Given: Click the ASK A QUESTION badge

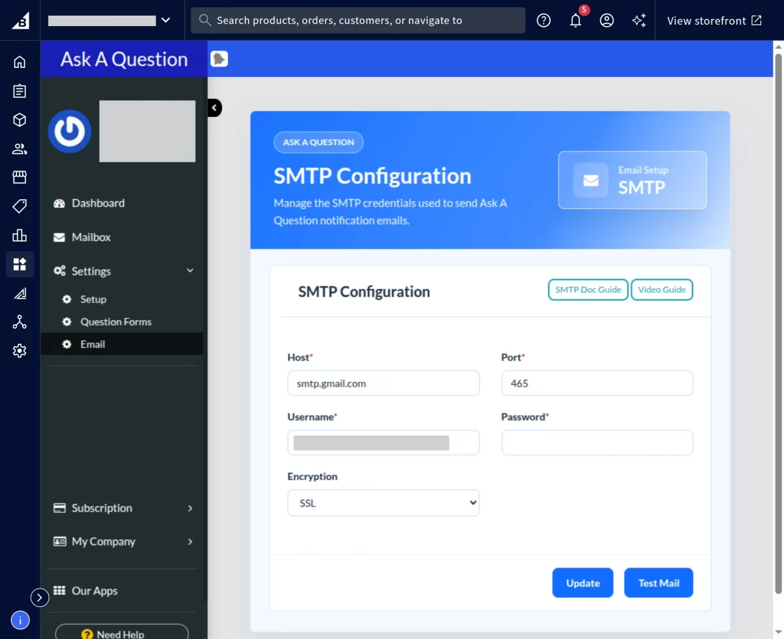Looking at the screenshot, I should tap(318, 142).
